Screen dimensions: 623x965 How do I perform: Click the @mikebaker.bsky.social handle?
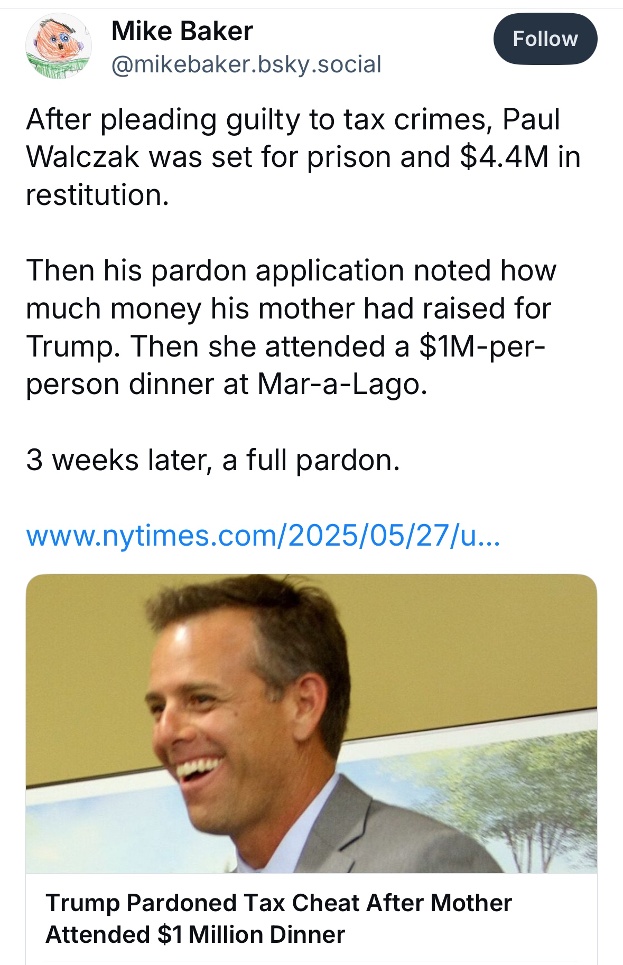tap(246, 64)
